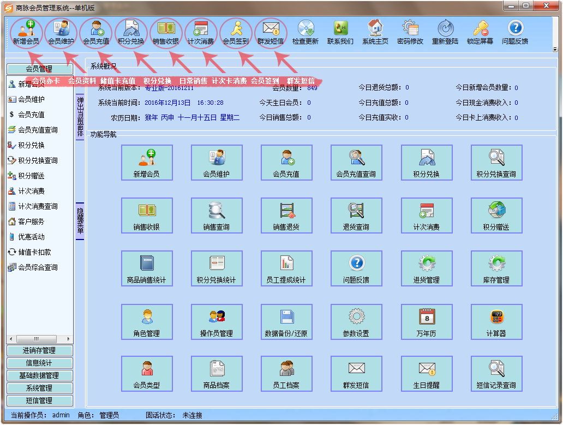Viewport: 563px width, 425px height.
Task: Click 进货管理 navigation tile
Action: [x=427, y=268]
